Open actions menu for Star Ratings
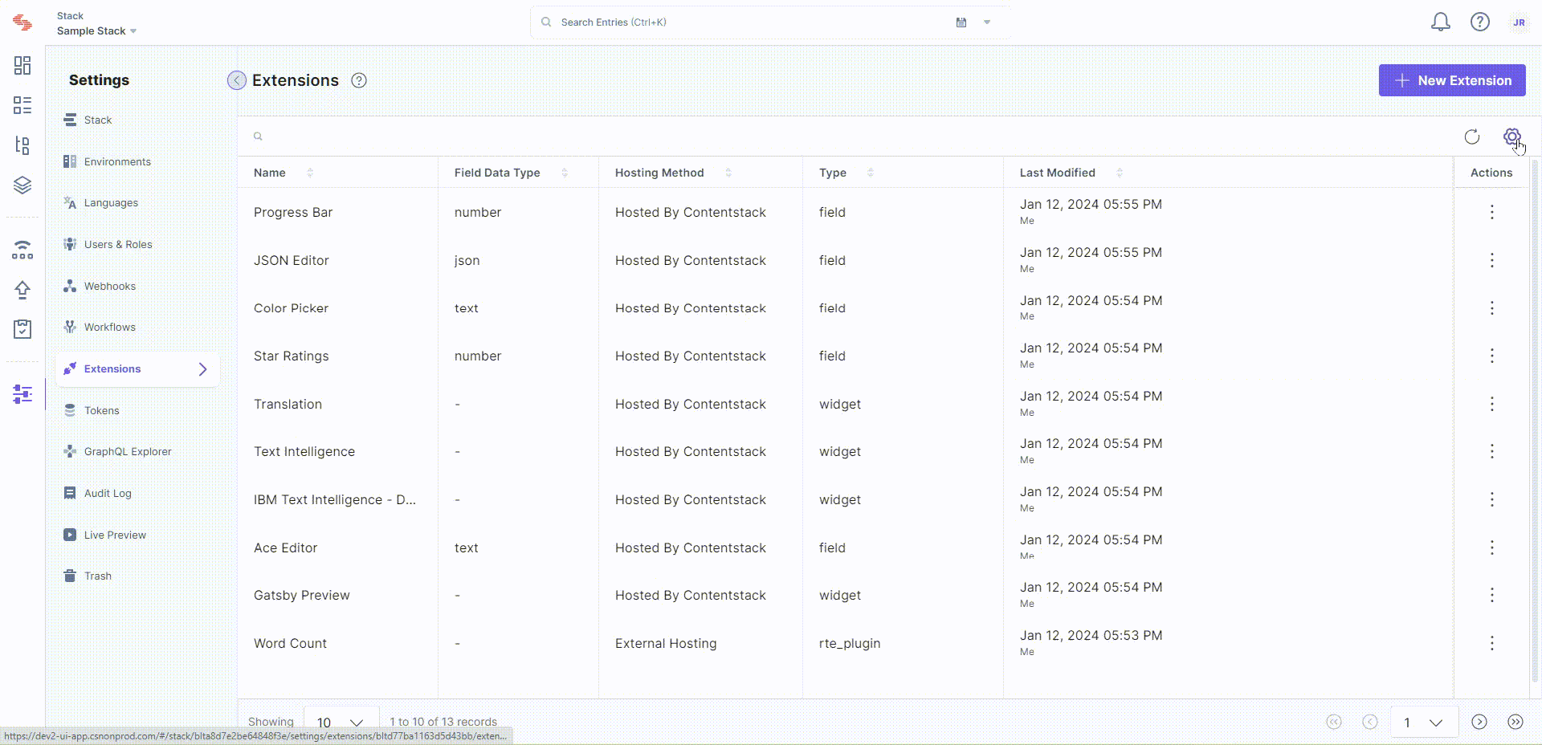 [1492, 356]
